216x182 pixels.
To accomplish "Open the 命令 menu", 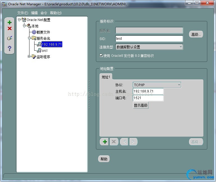I will (44, 13).
